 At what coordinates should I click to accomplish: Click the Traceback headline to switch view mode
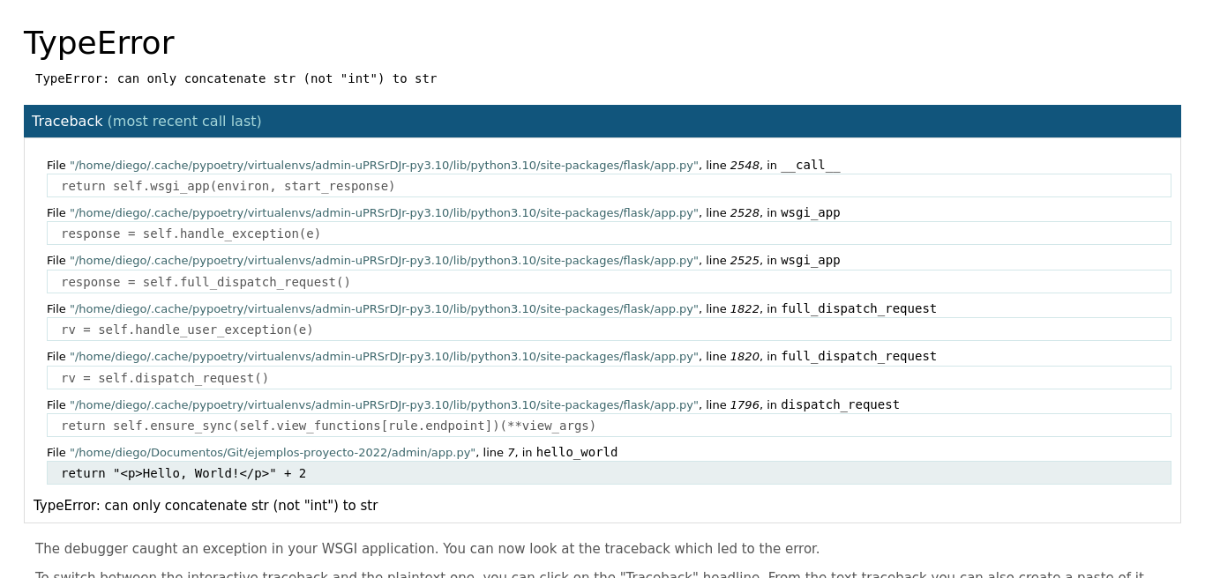click(67, 121)
